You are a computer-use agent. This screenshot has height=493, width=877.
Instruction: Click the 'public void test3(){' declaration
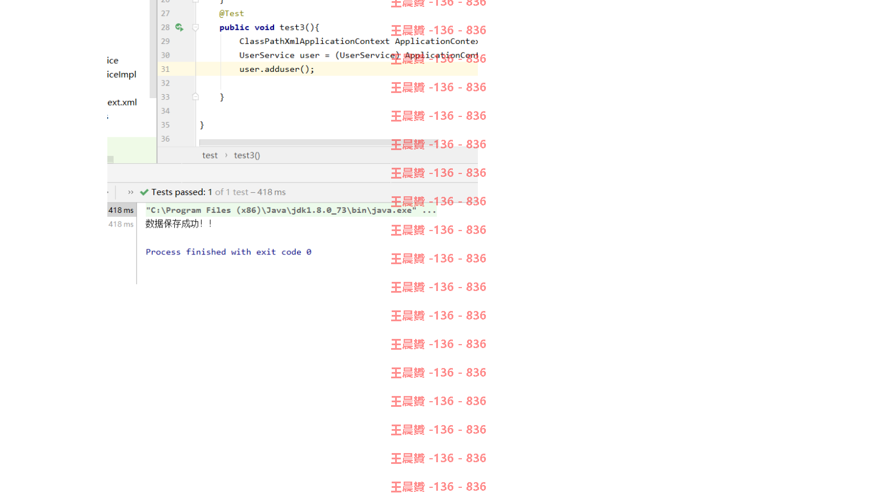point(269,27)
